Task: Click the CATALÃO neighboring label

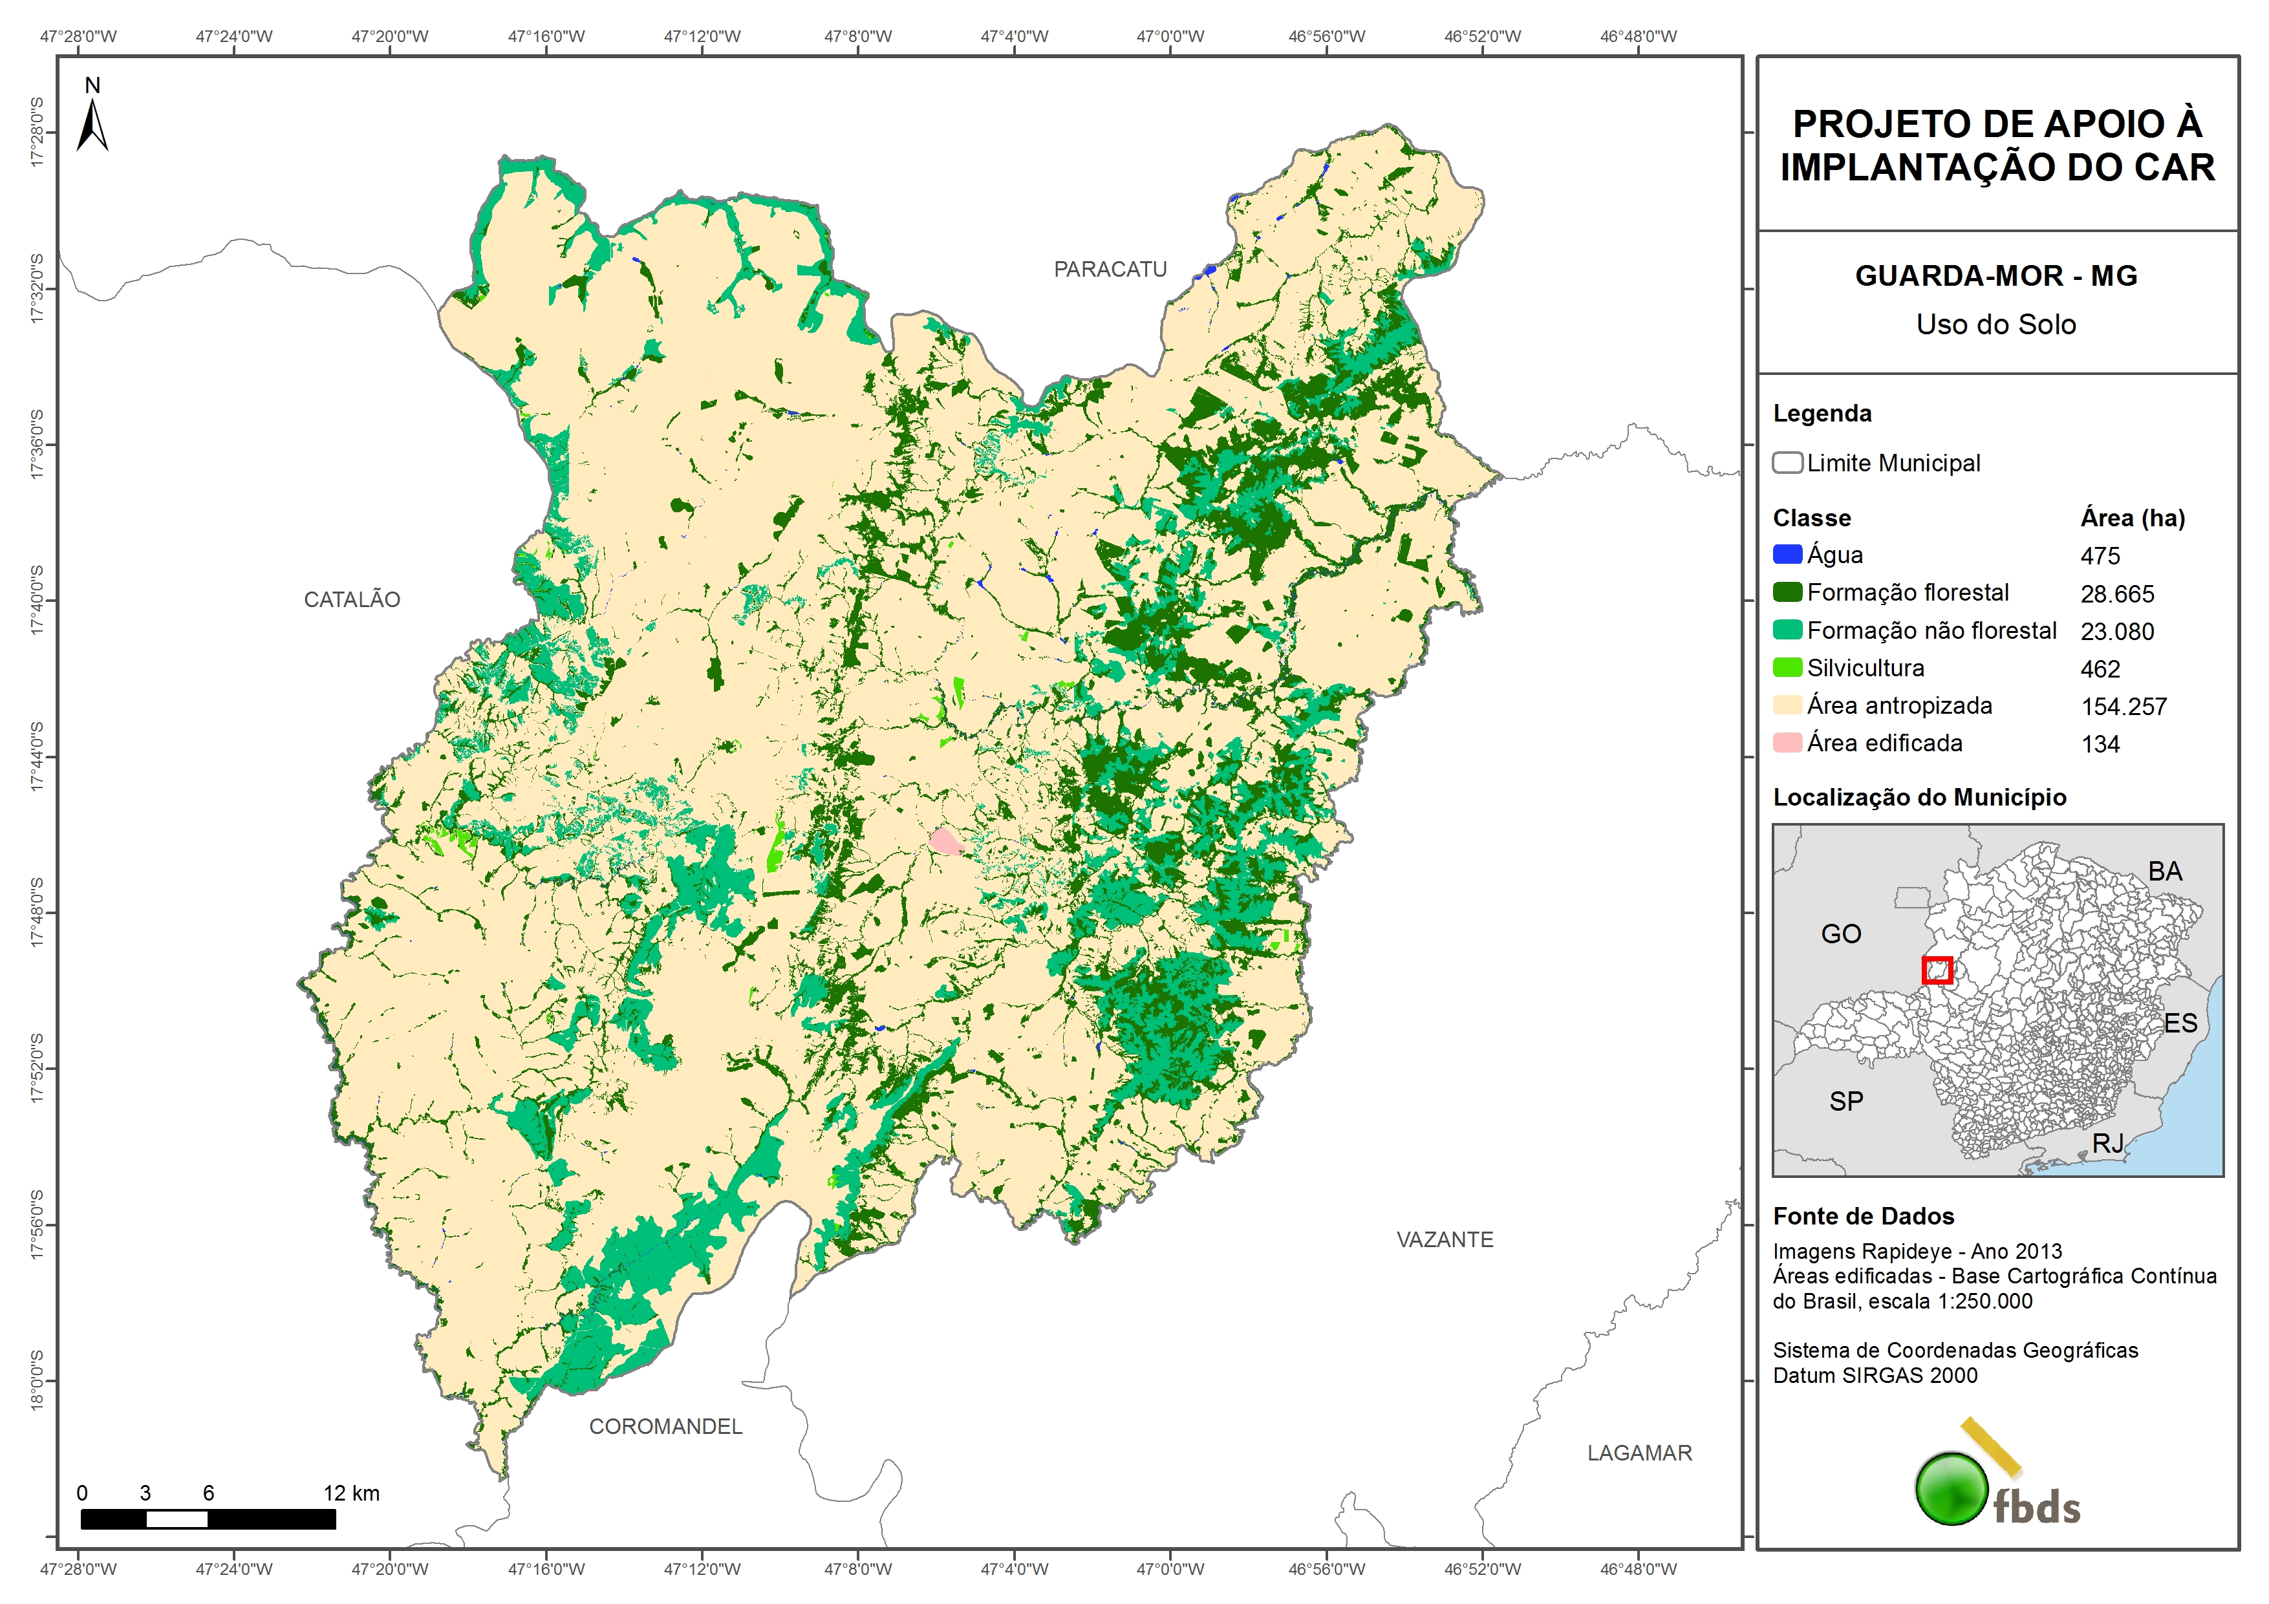Action: (352, 599)
